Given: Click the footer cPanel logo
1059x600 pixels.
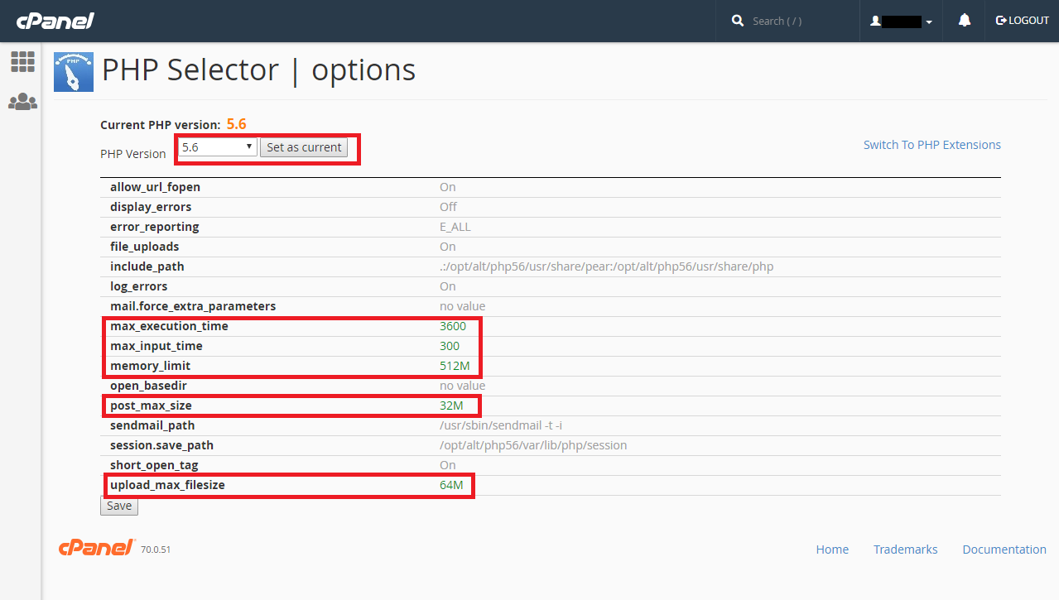Looking at the screenshot, I should [x=96, y=548].
